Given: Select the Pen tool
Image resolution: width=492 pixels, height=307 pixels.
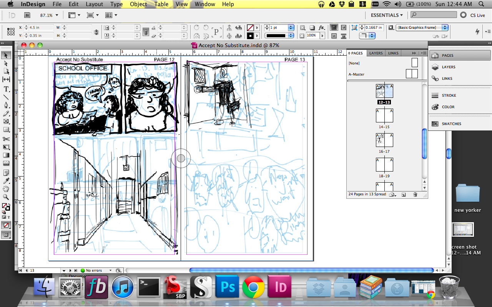Looking at the screenshot, I should click(x=6, y=105).
